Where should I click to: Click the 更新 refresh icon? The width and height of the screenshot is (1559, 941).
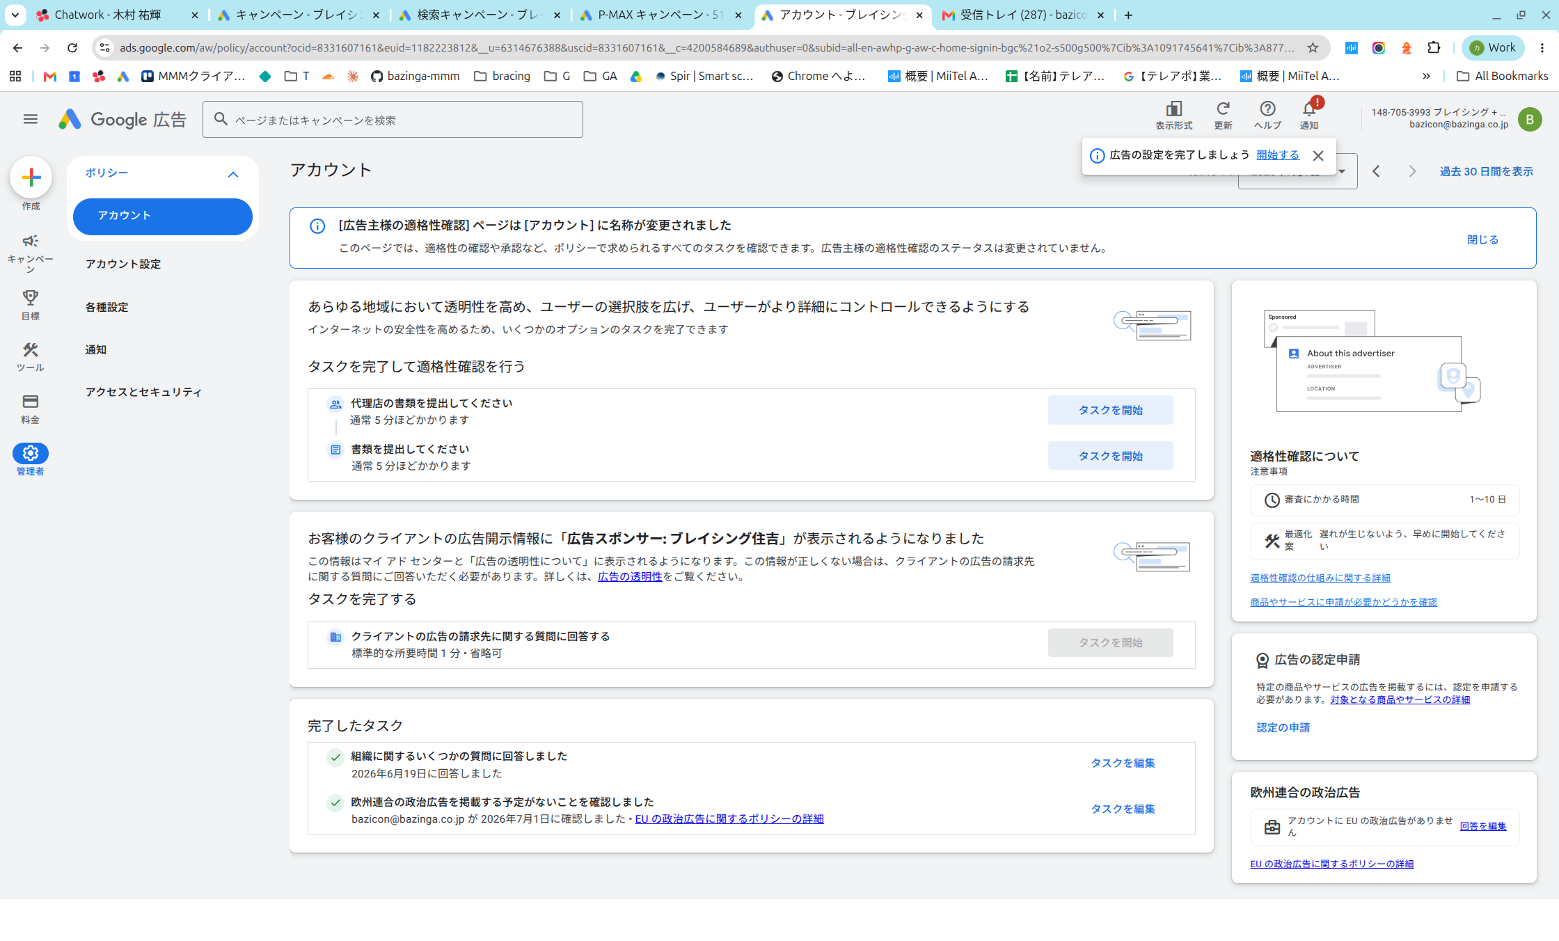(x=1223, y=109)
